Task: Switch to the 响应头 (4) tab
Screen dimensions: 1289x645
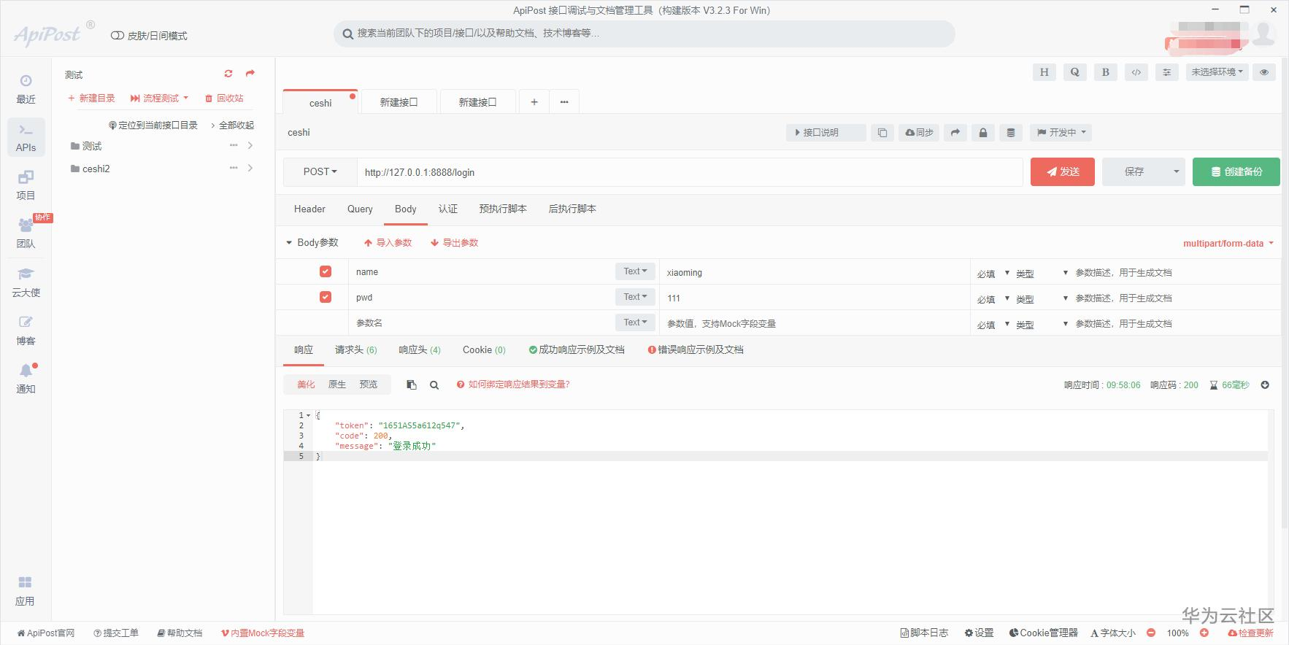Action: pos(420,349)
